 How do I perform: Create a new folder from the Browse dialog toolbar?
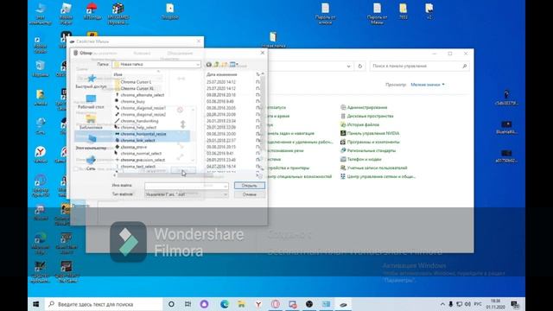point(224,65)
